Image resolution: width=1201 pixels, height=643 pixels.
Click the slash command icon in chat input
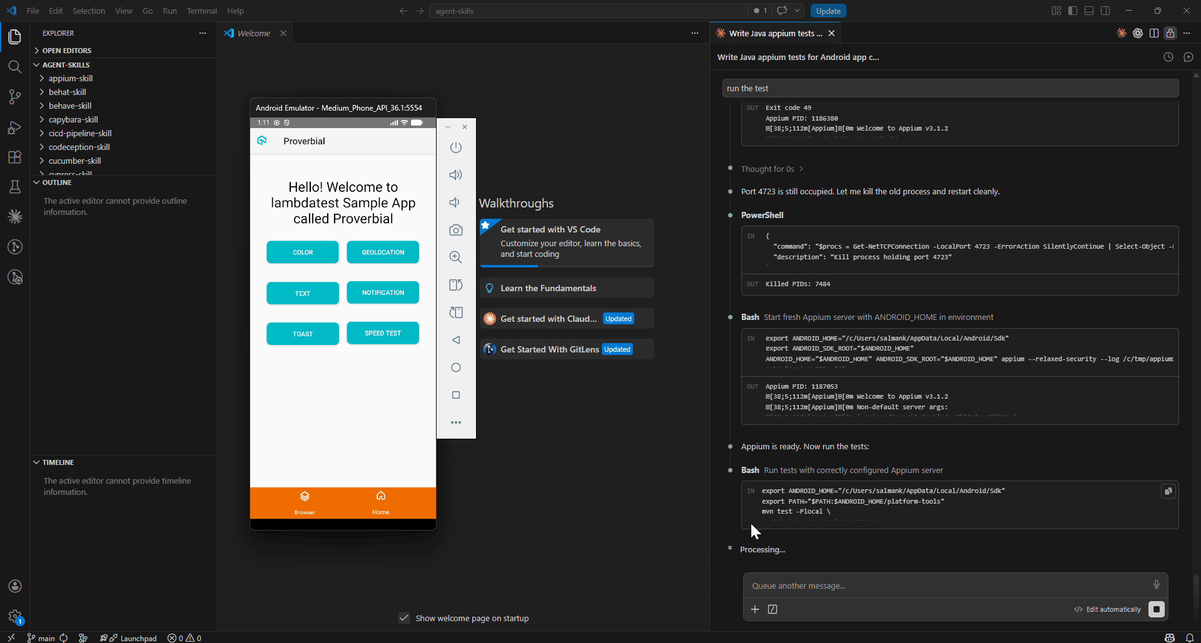coord(773,609)
